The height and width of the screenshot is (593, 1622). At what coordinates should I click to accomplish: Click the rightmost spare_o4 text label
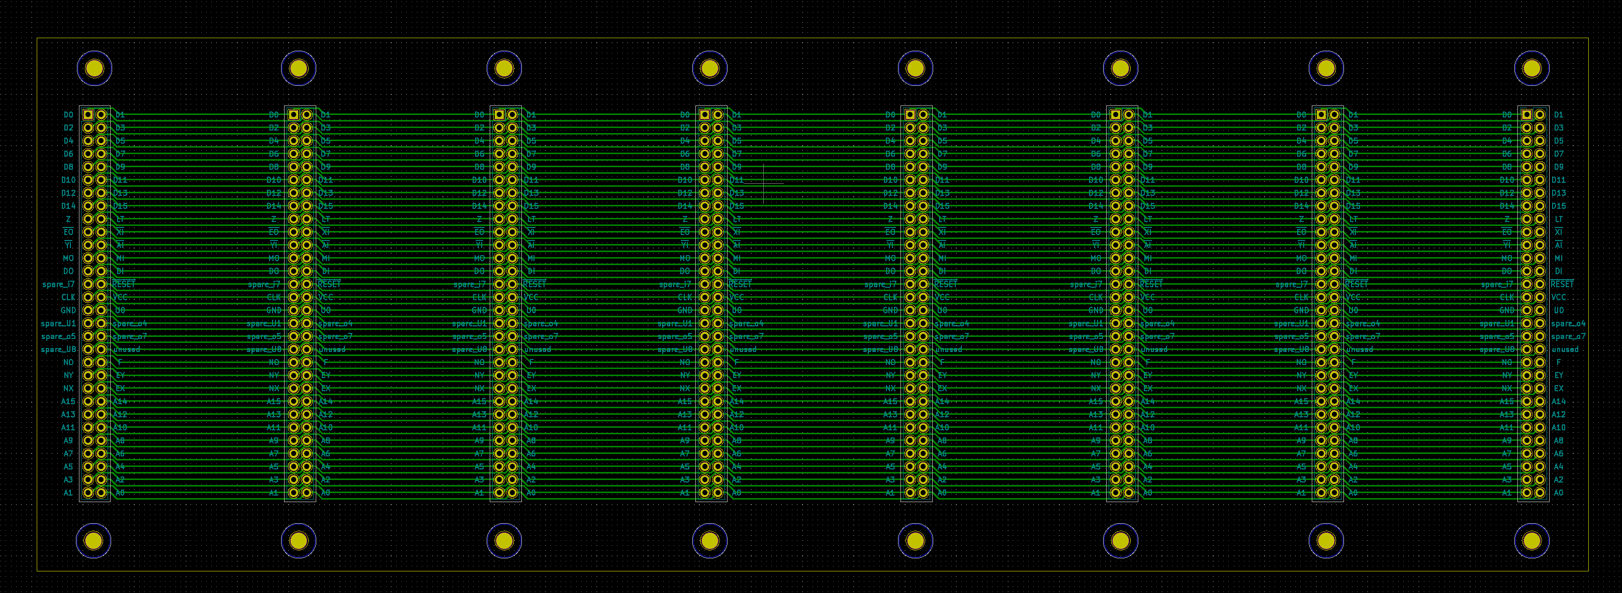[1568, 323]
